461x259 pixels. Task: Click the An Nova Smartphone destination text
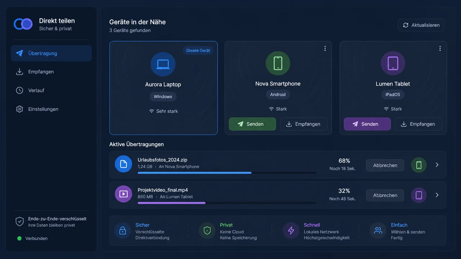click(179, 167)
